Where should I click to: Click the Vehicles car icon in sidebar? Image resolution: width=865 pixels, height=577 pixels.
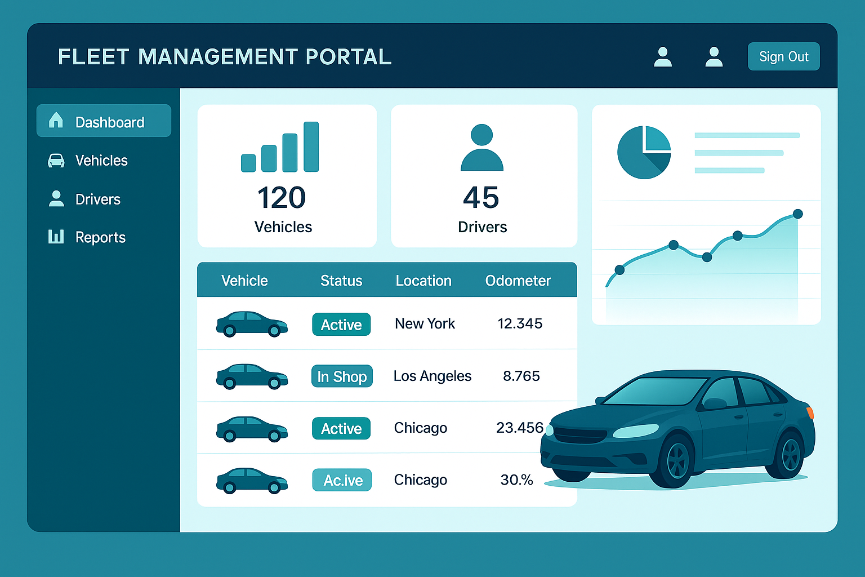[x=56, y=160]
